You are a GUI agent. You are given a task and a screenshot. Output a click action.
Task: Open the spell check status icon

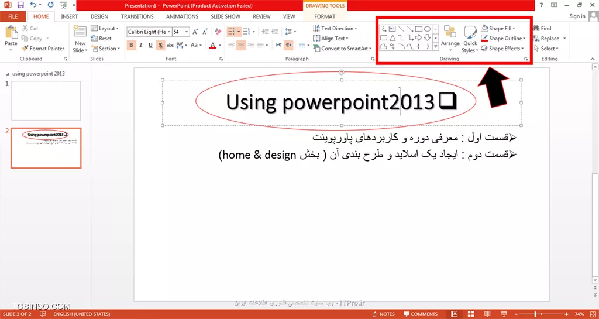pos(43,314)
